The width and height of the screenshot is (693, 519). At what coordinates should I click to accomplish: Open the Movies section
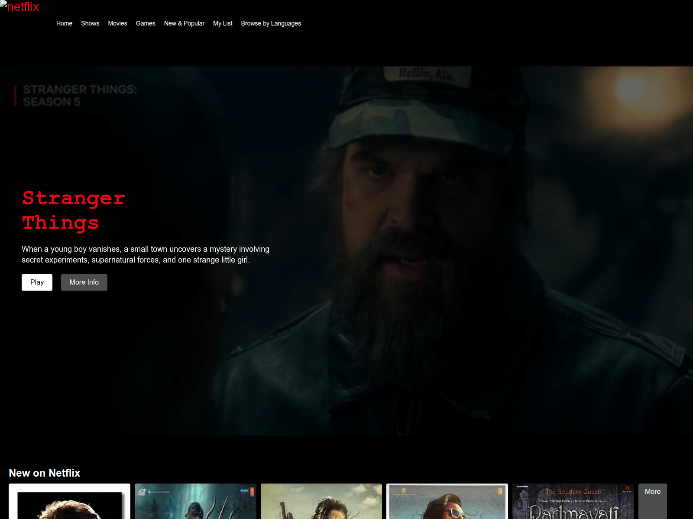[117, 23]
